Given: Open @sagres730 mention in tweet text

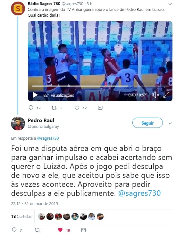Looking at the screenshot, I should (x=139, y=193).
